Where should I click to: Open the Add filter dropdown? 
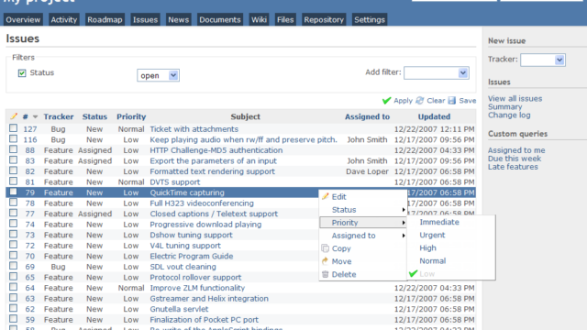pyautogui.click(x=437, y=72)
